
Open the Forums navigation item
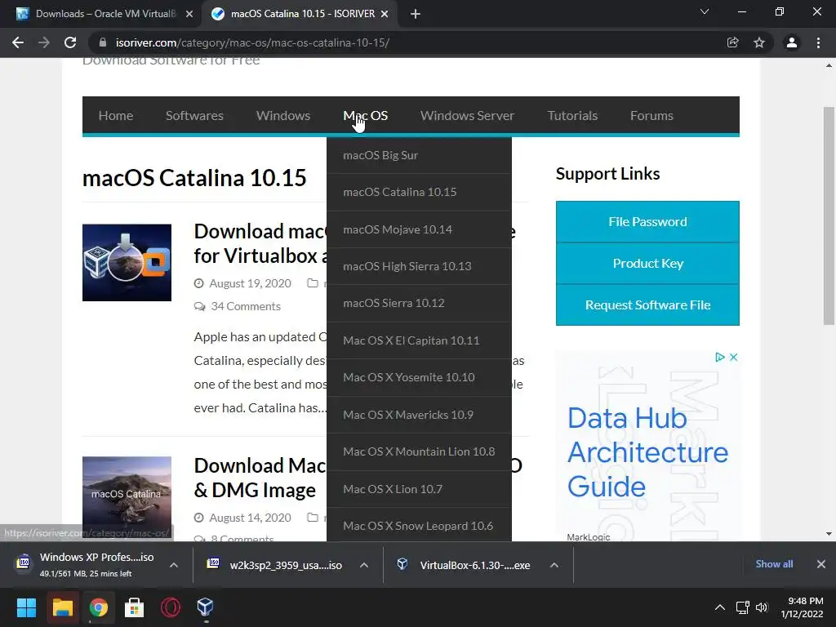pos(651,116)
